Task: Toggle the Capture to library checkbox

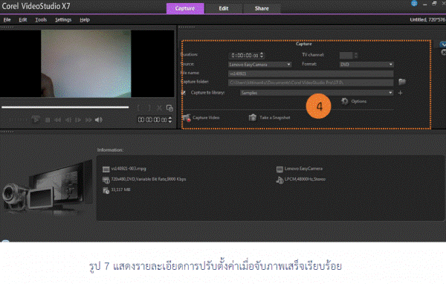Action: pyautogui.click(x=184, y=93)
